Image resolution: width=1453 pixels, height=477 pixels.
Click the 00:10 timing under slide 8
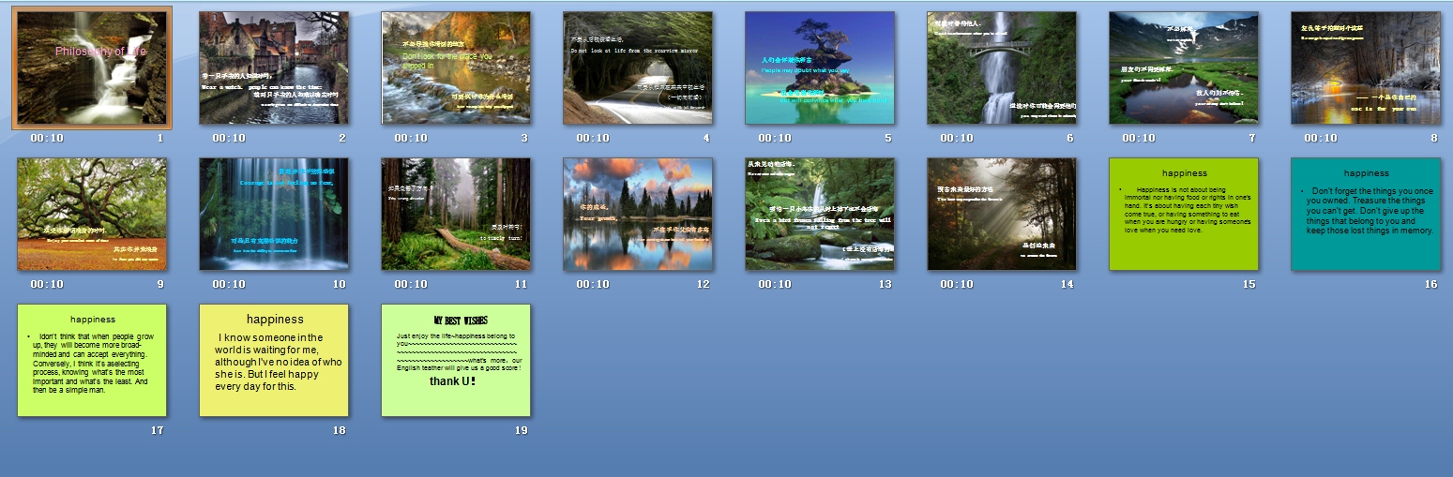[1321, 138]
